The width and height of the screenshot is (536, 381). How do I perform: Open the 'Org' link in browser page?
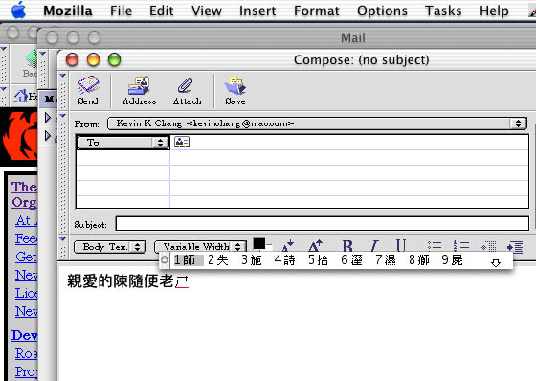tap(24, 203)
